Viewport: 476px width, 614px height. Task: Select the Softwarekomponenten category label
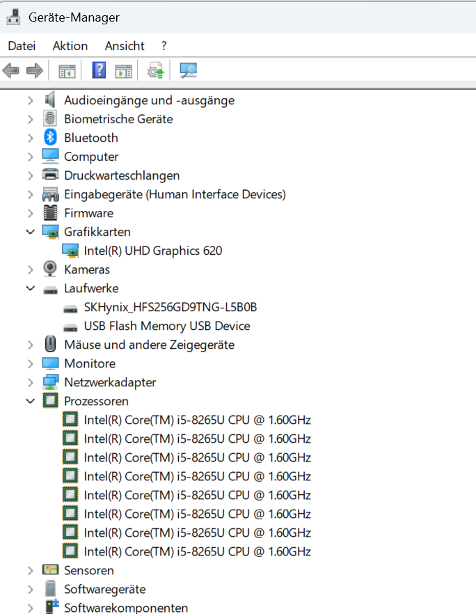point(126,607)
